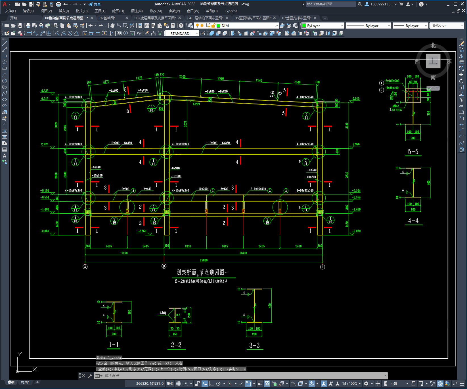Toggle ortho mode in status bar
This screenshot has height=389, width=467.
(211, 384)
